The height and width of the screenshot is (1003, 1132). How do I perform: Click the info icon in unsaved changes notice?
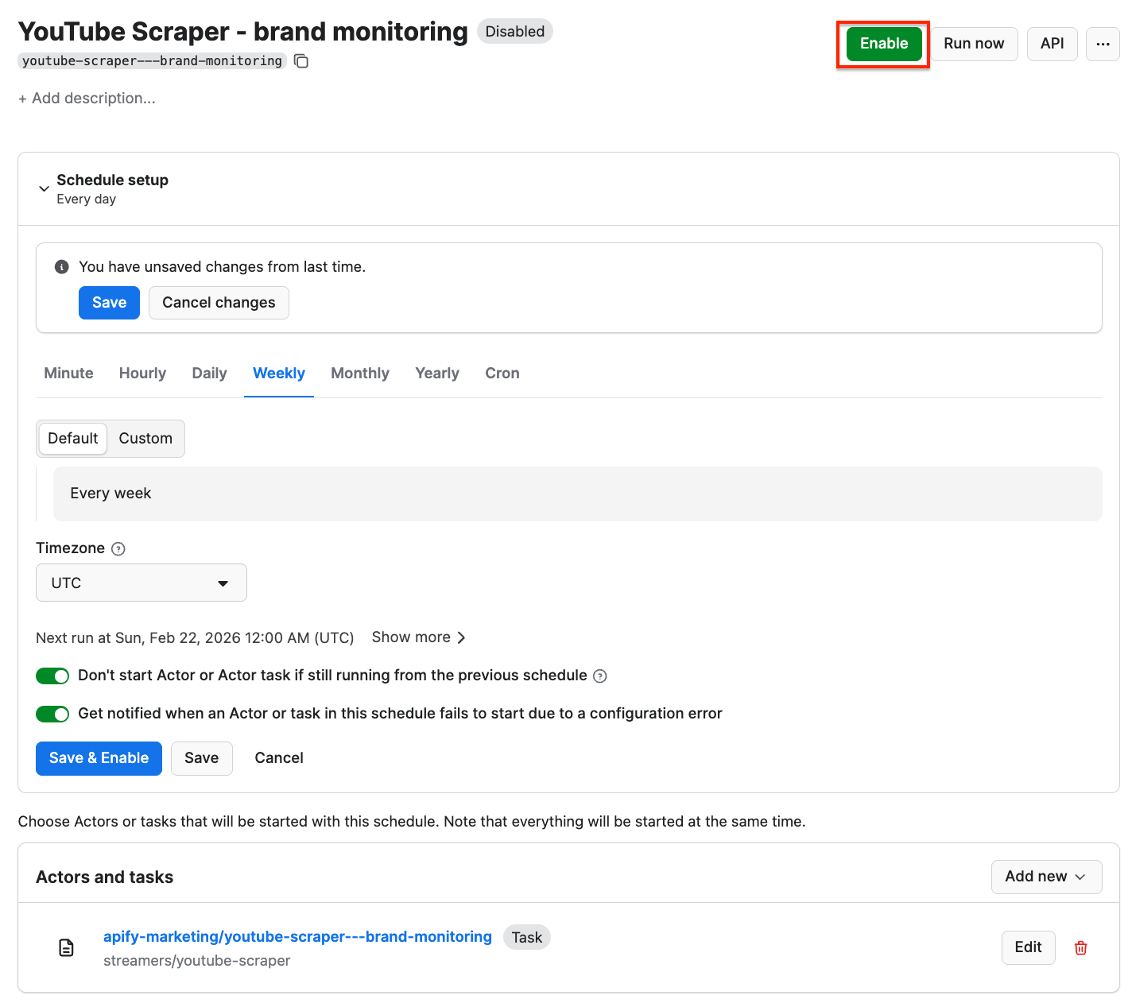tap(61, 267)
